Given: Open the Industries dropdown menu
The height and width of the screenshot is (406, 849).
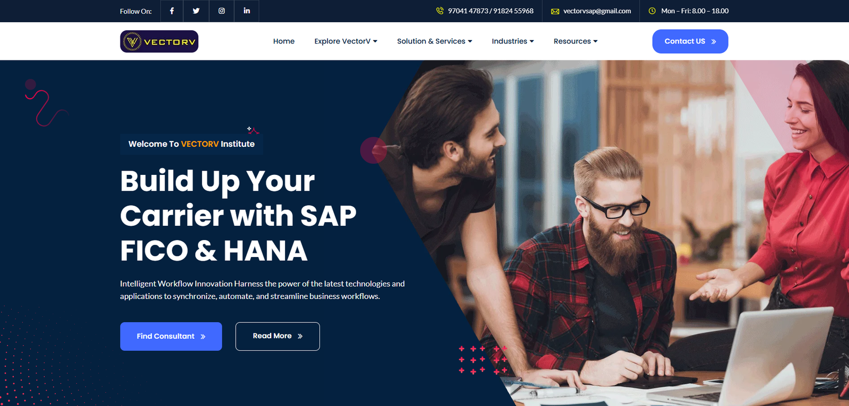Looking at the screenshot, I should [x=513, y=41].
